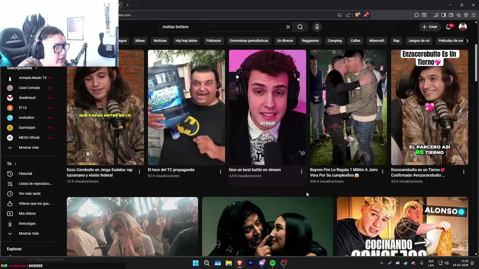
Task: Select the Noticias filter chip
Action: coord(160,41)
